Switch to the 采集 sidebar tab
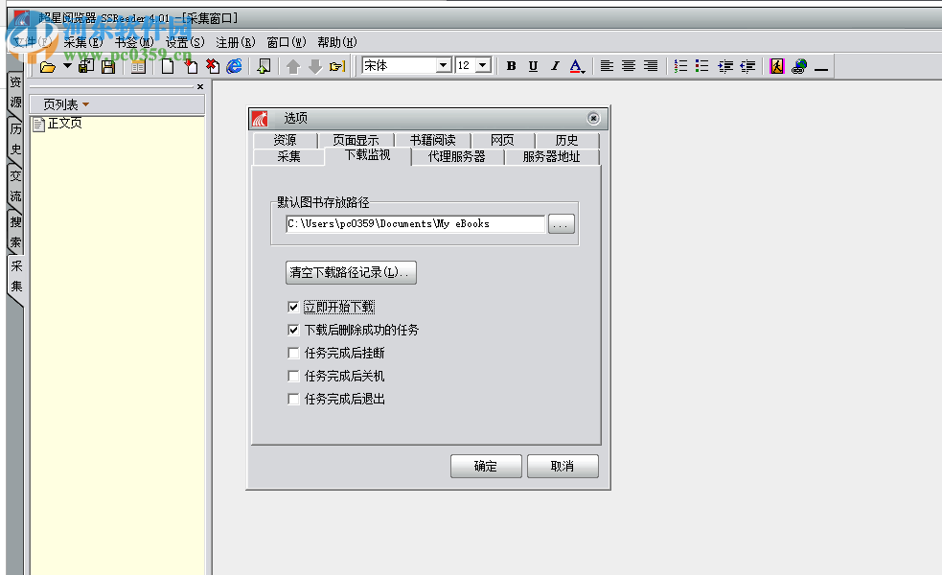This screenshot has height=575, width=942. click(x=16, y=276)
